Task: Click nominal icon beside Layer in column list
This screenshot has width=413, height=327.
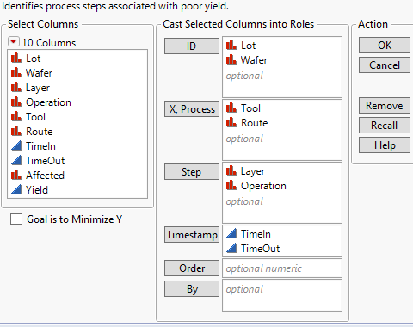Action: (16, 87)
